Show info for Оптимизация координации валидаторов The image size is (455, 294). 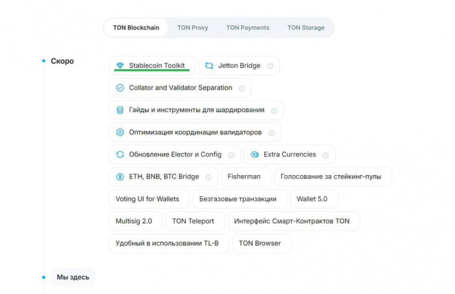(x=271, y=133)
